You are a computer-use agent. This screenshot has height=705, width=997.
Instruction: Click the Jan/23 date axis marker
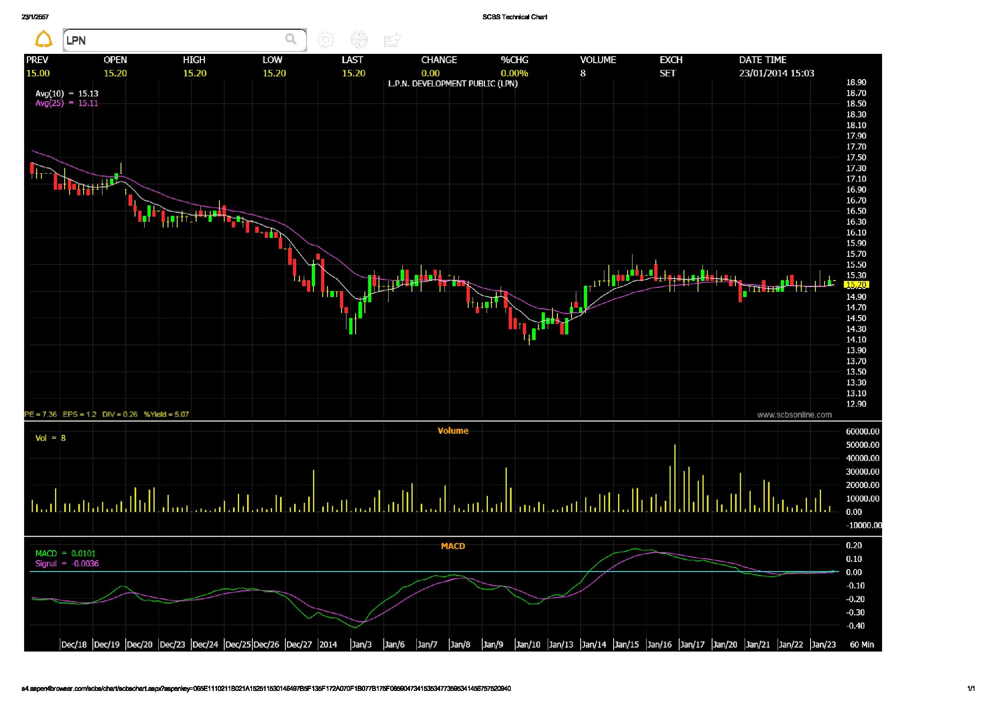(824, 645)
